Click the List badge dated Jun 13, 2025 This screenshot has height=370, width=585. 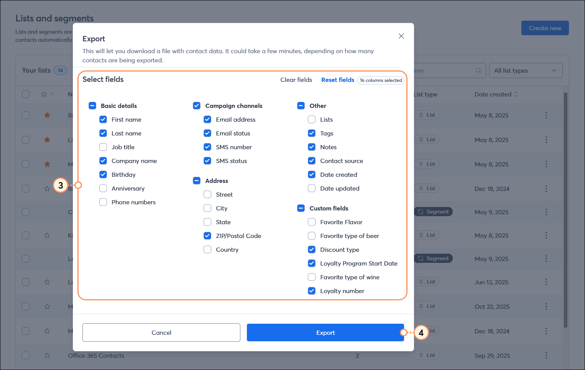tap(427, 282)
